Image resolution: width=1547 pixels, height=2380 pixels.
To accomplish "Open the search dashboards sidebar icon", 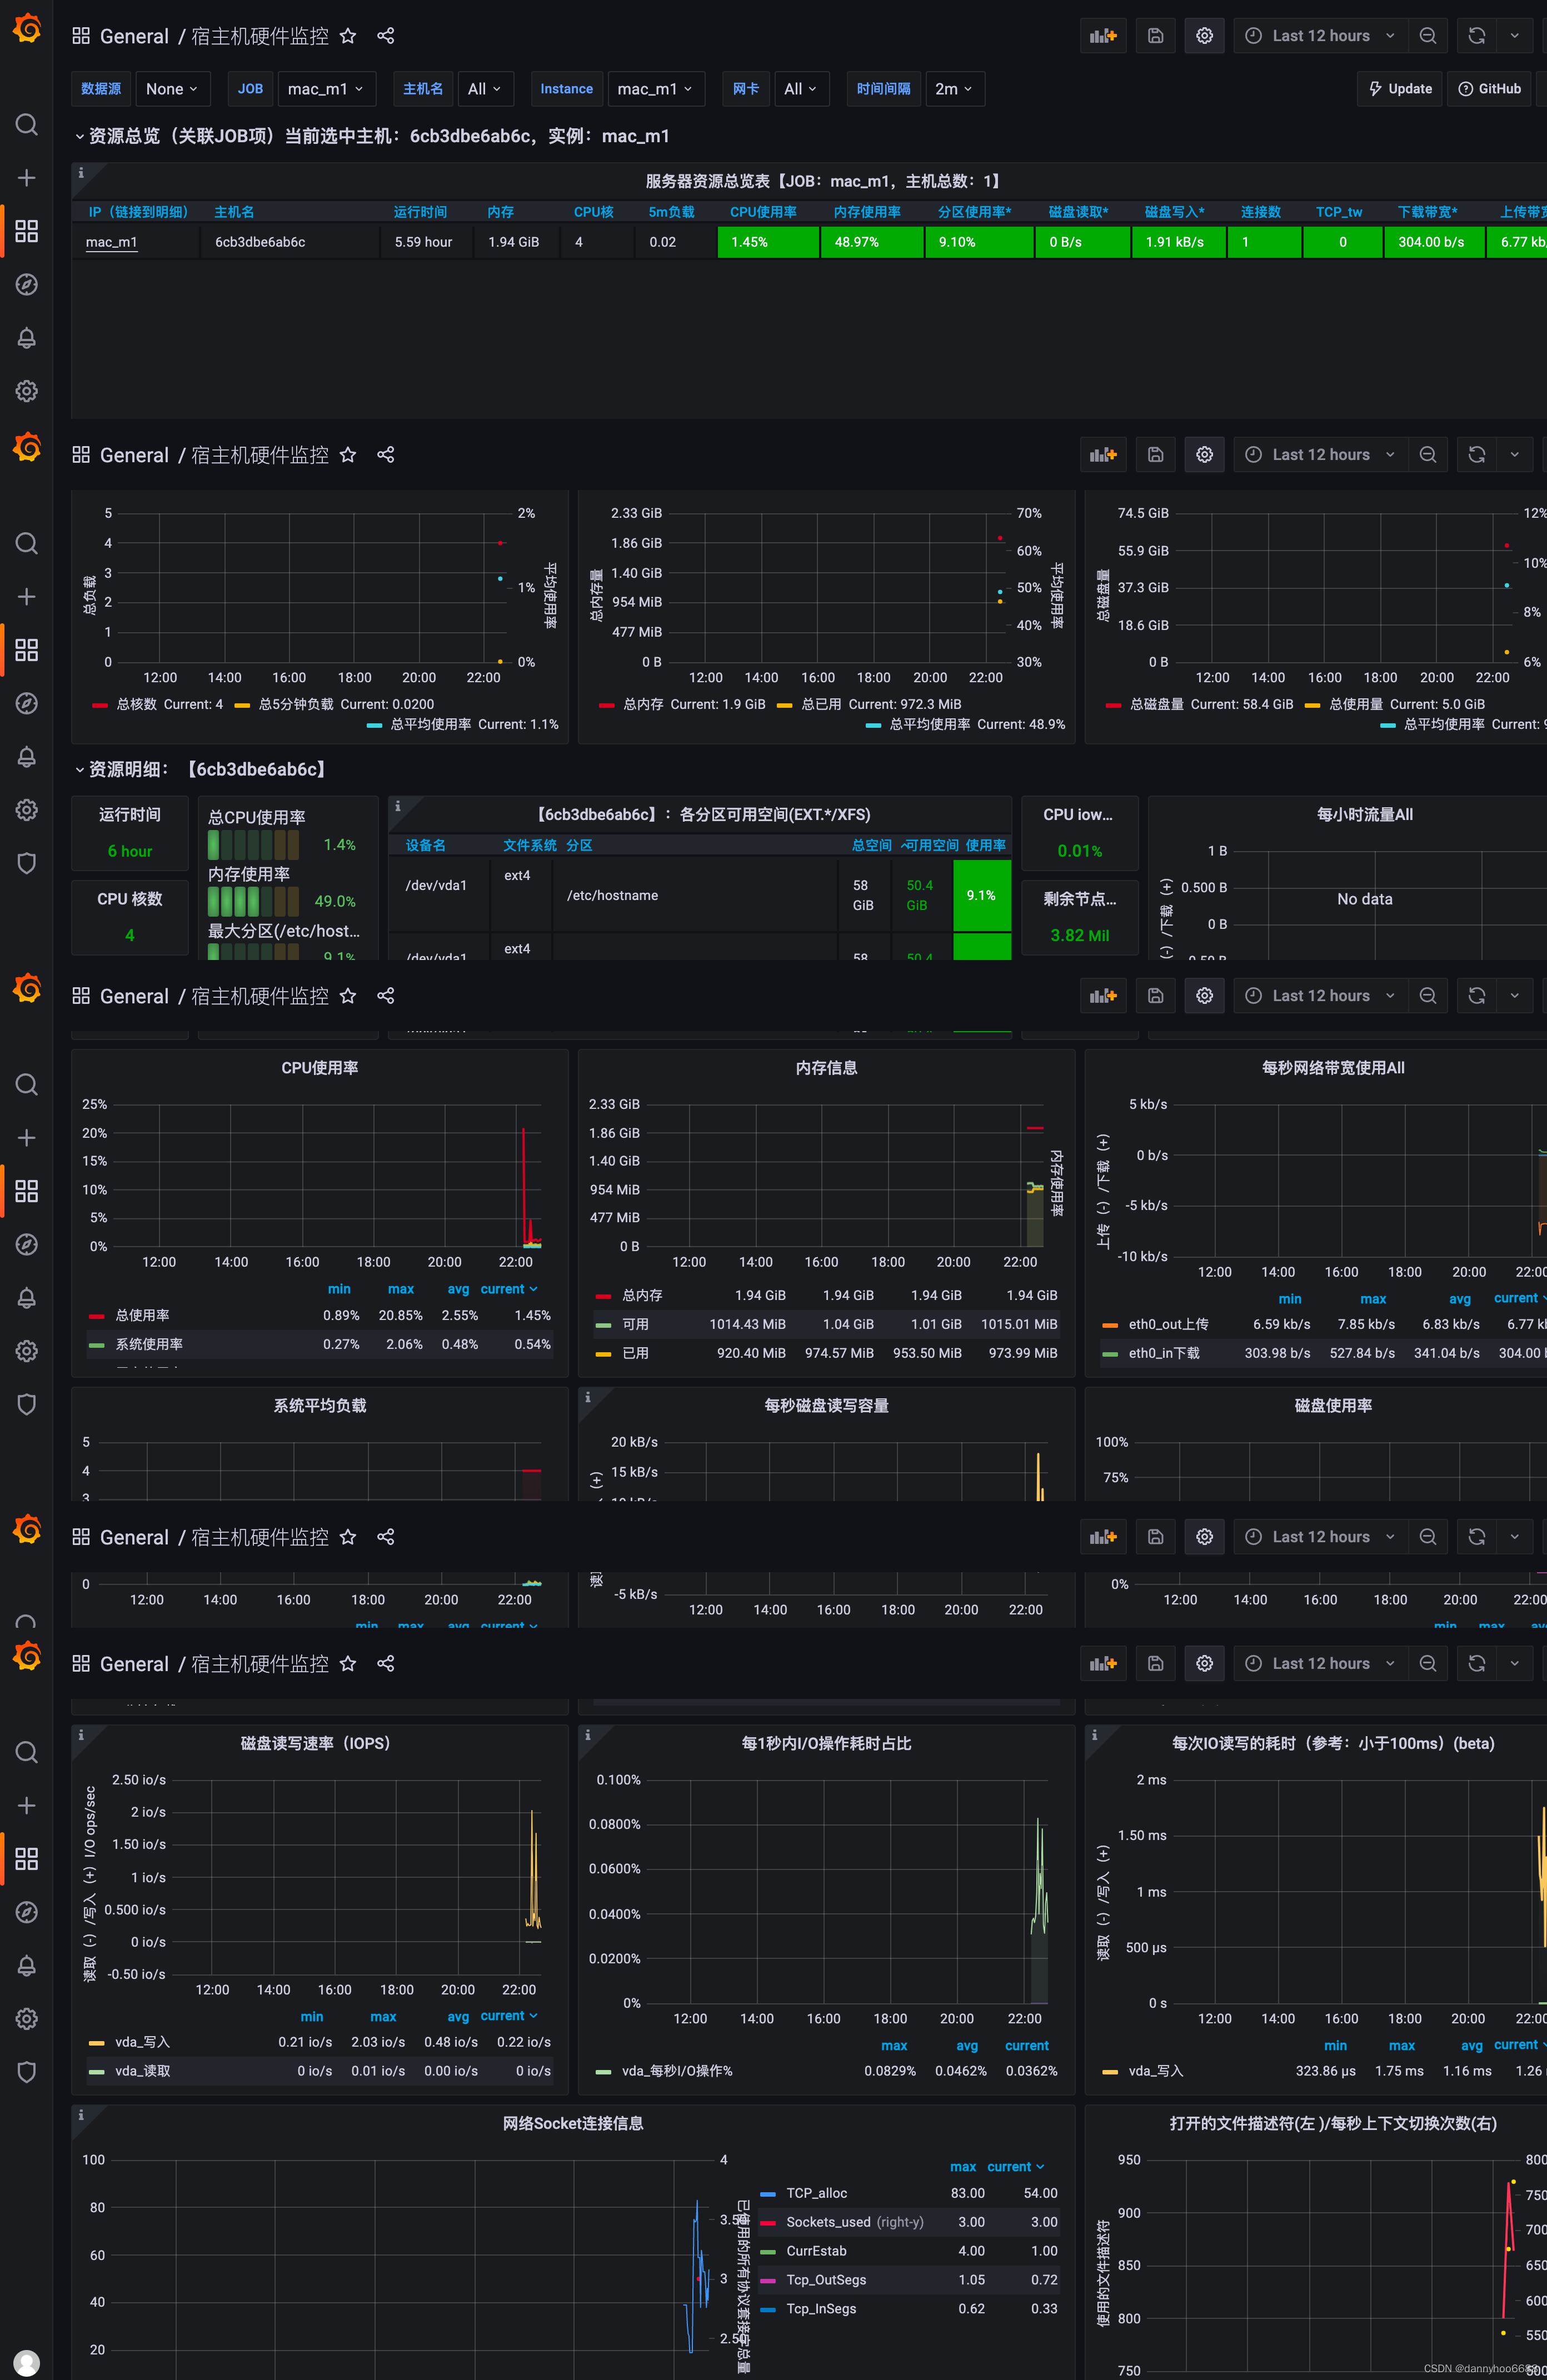I will coord(27,124).
